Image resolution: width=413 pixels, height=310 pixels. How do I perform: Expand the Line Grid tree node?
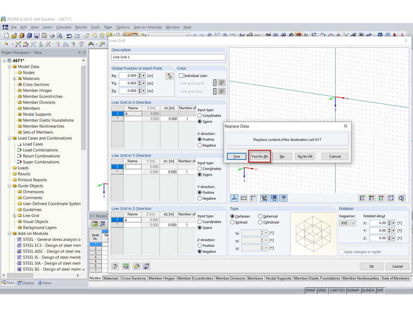pos(15,215)
